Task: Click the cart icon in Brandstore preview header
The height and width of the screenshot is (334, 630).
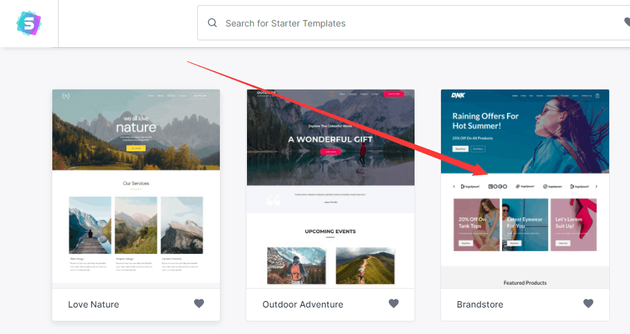Action: pos(597,96)
